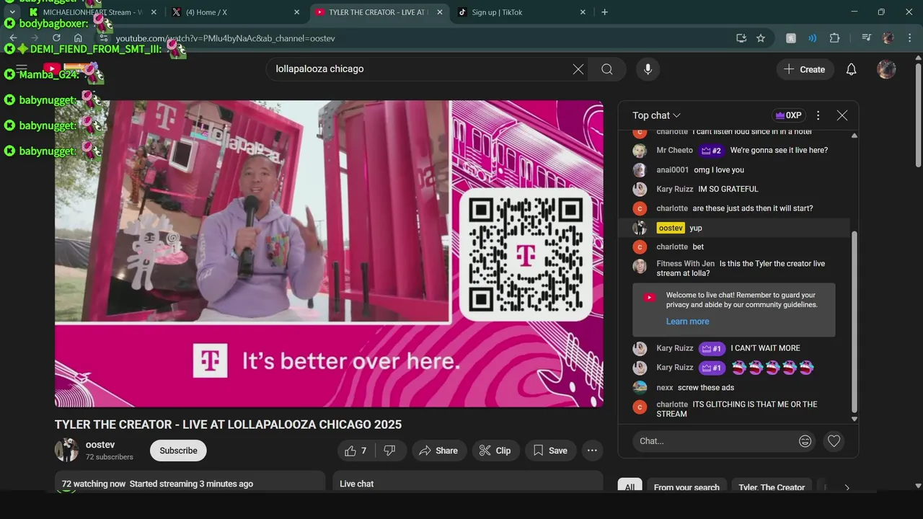Open Learn more link in chat notice

tap(687, 321)
